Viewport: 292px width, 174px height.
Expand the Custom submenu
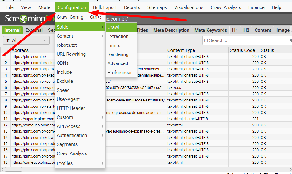(80, 117)
